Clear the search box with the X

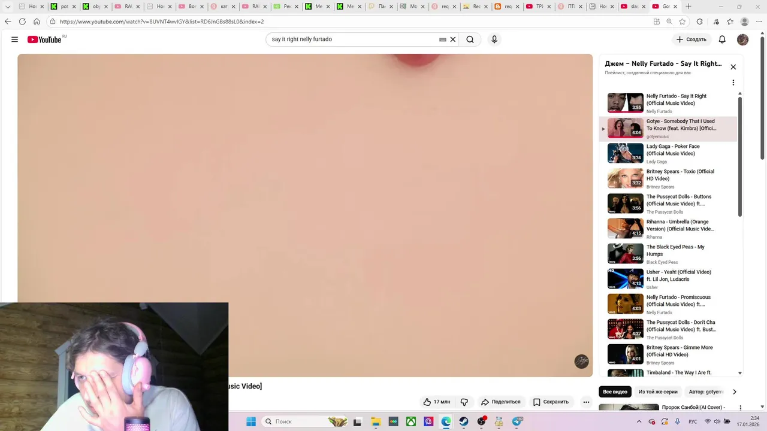pos(453,40)
